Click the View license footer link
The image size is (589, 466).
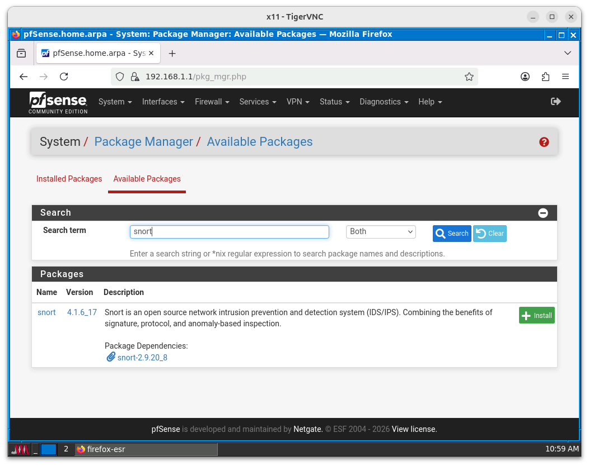[414, 429]
